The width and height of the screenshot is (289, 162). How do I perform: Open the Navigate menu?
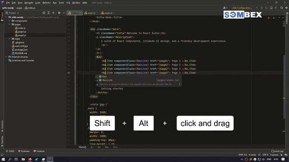tap(29, 3)
